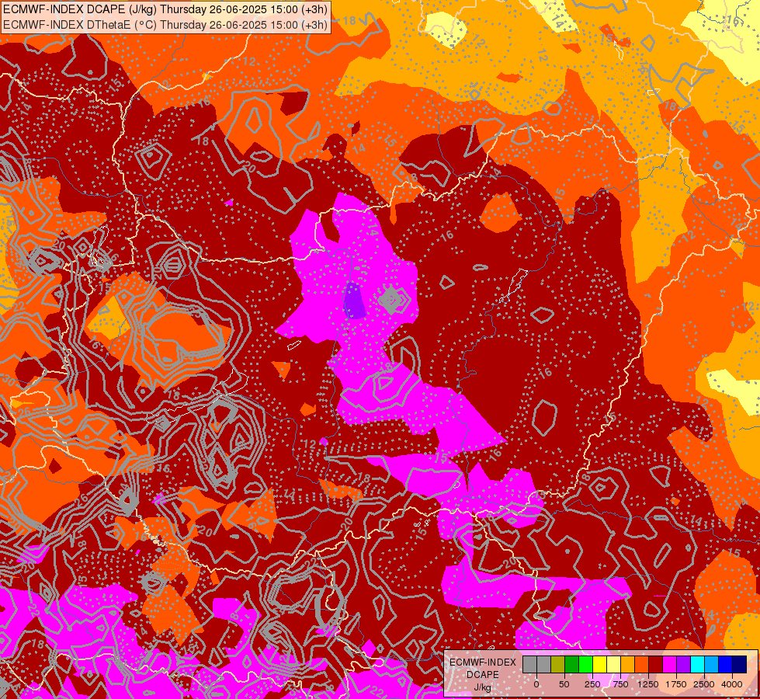Pick the purple legend swatch

[x=684, y=664]
